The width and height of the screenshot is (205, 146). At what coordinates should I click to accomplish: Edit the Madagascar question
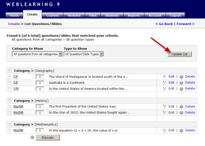tap(171, 77)
